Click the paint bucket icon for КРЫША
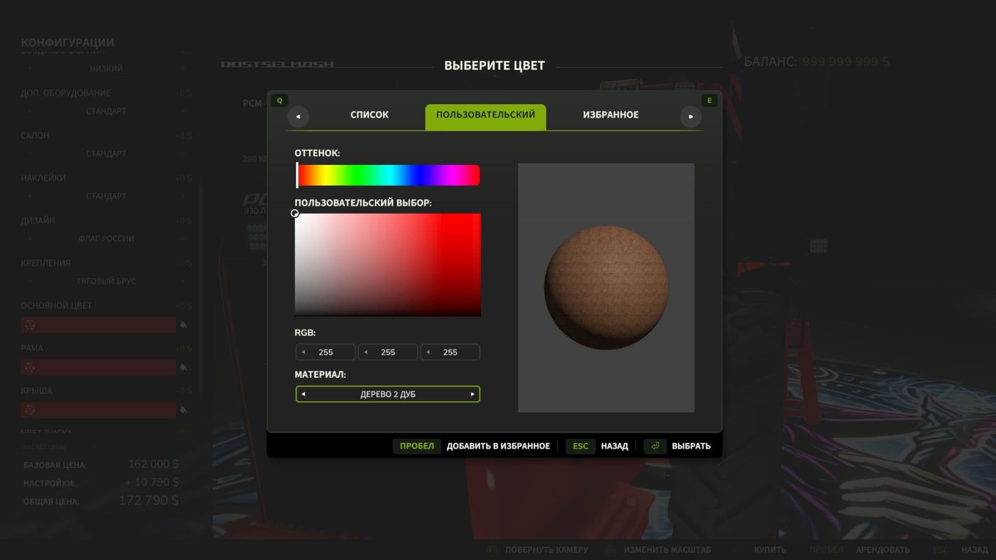The height and width of the screenshot is (560, 996). tap(183, 410)
